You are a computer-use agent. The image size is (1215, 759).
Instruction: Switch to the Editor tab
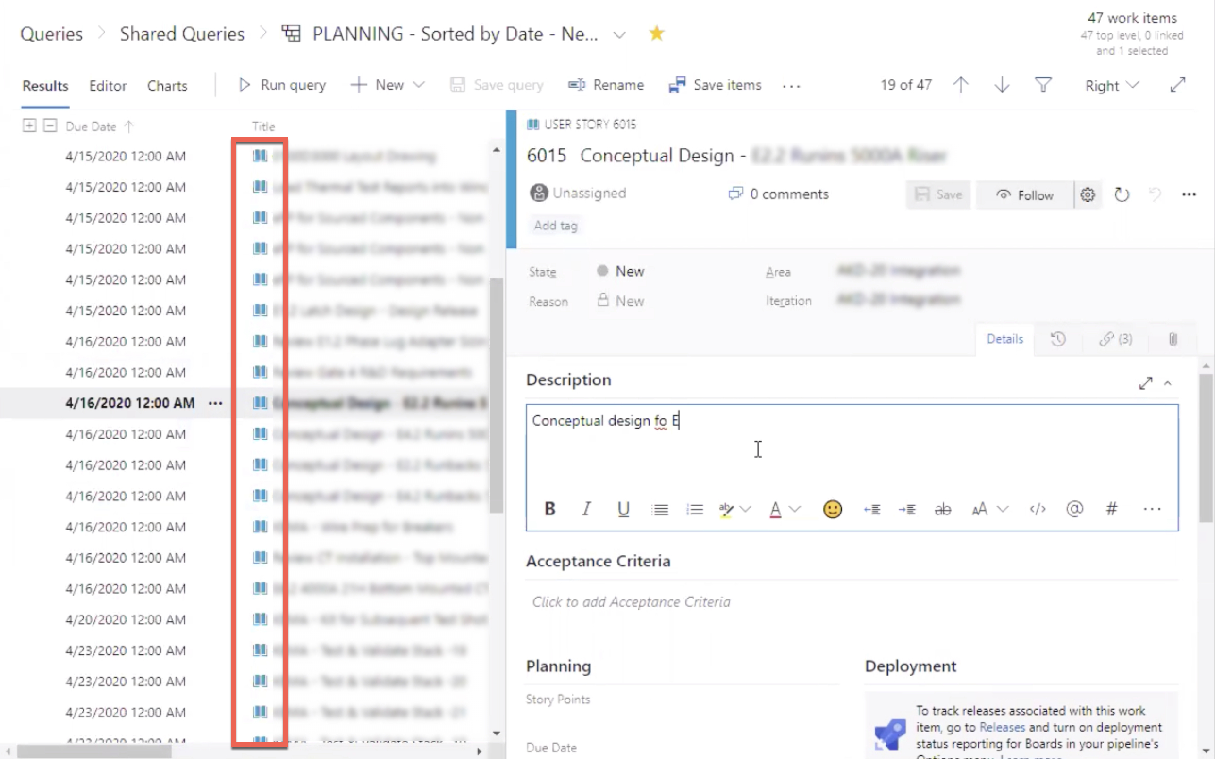click(x=108, y=85)
